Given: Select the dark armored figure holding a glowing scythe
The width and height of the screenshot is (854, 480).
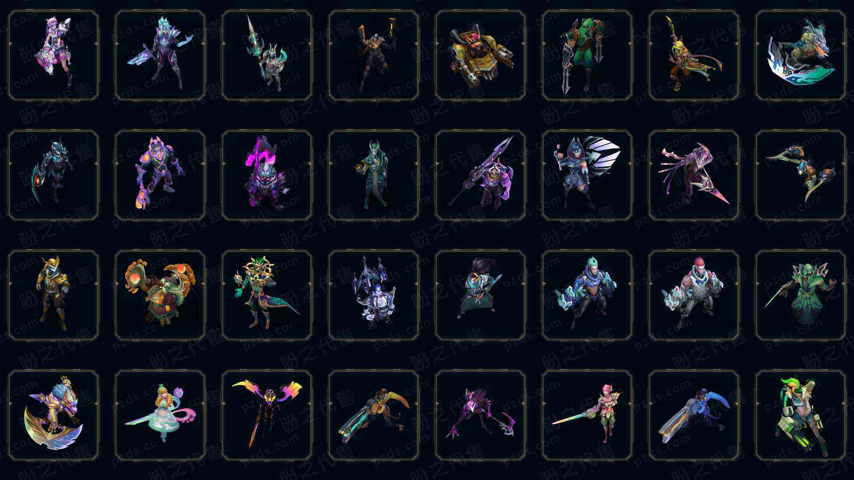Looking at the screenshot, I should (53, 175).
